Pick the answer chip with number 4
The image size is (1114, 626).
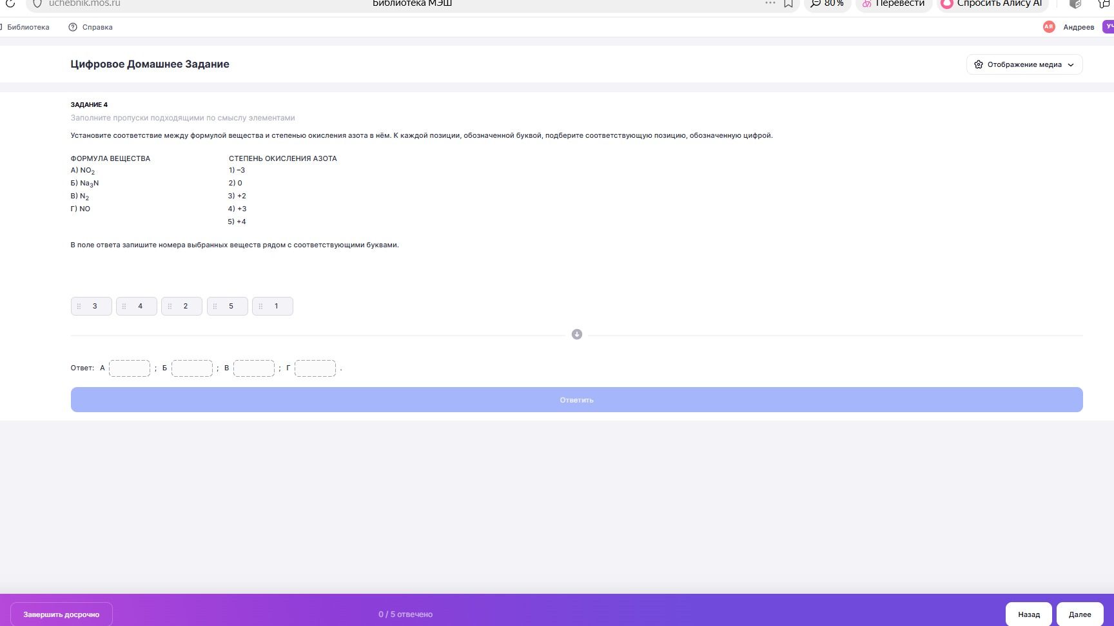[137, 306]
